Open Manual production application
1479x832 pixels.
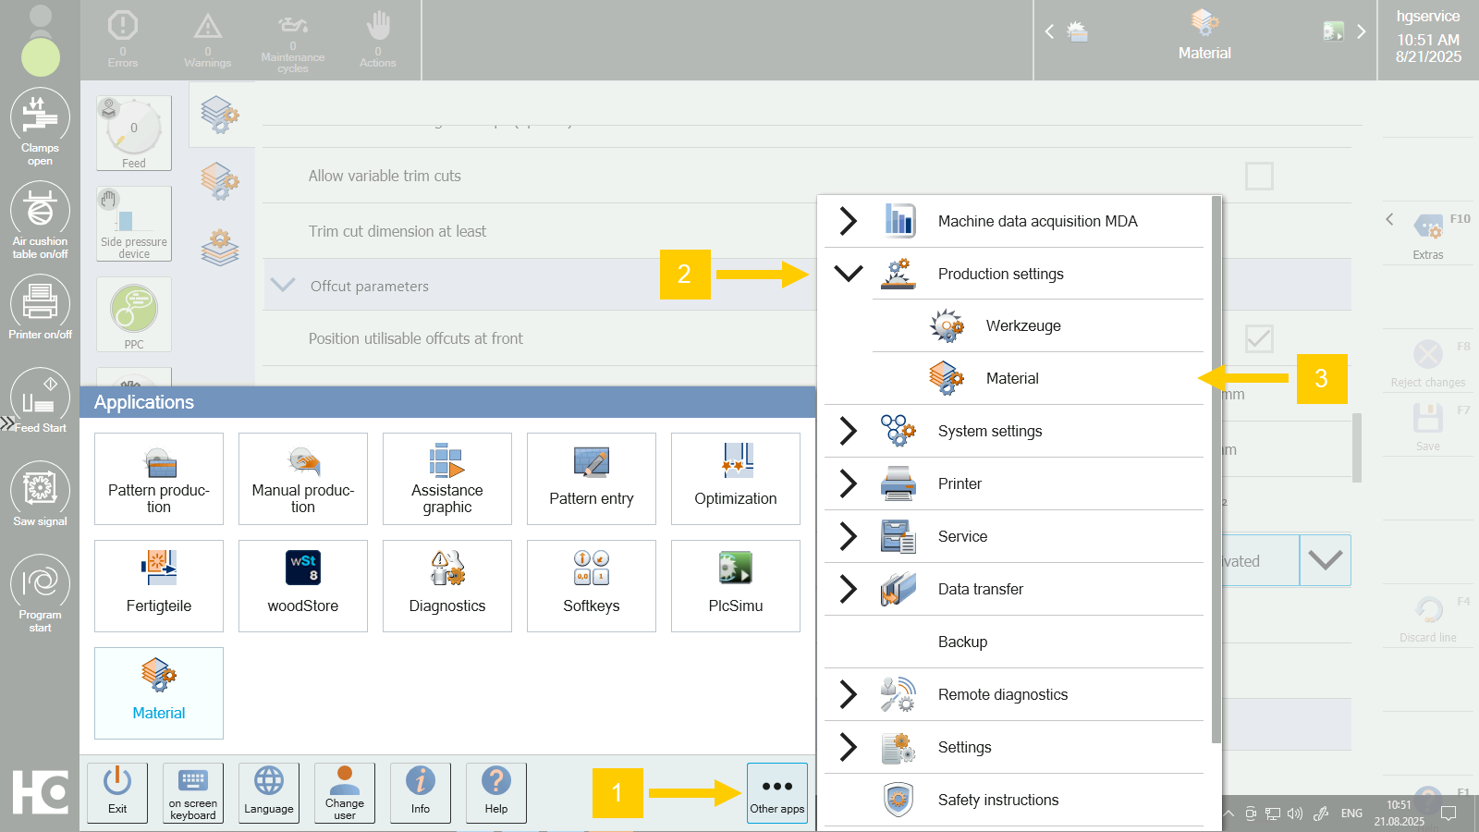(303, 479)
